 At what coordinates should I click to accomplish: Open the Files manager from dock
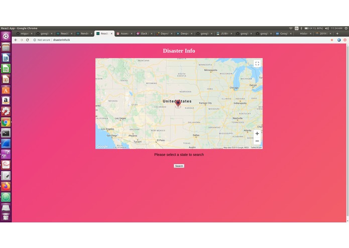click(6, 47)
